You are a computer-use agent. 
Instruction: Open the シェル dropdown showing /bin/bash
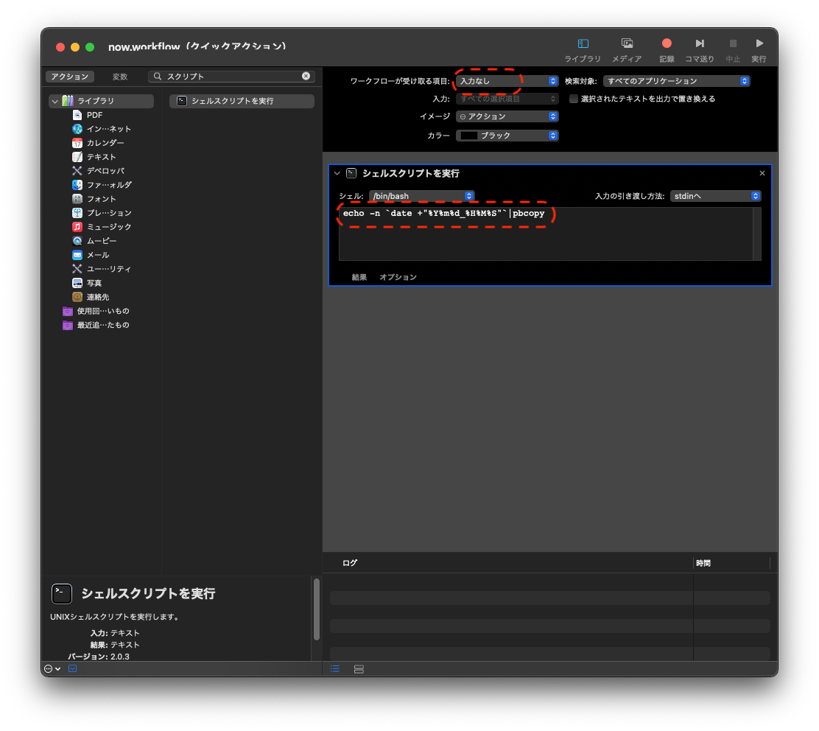tap(421, 196)
